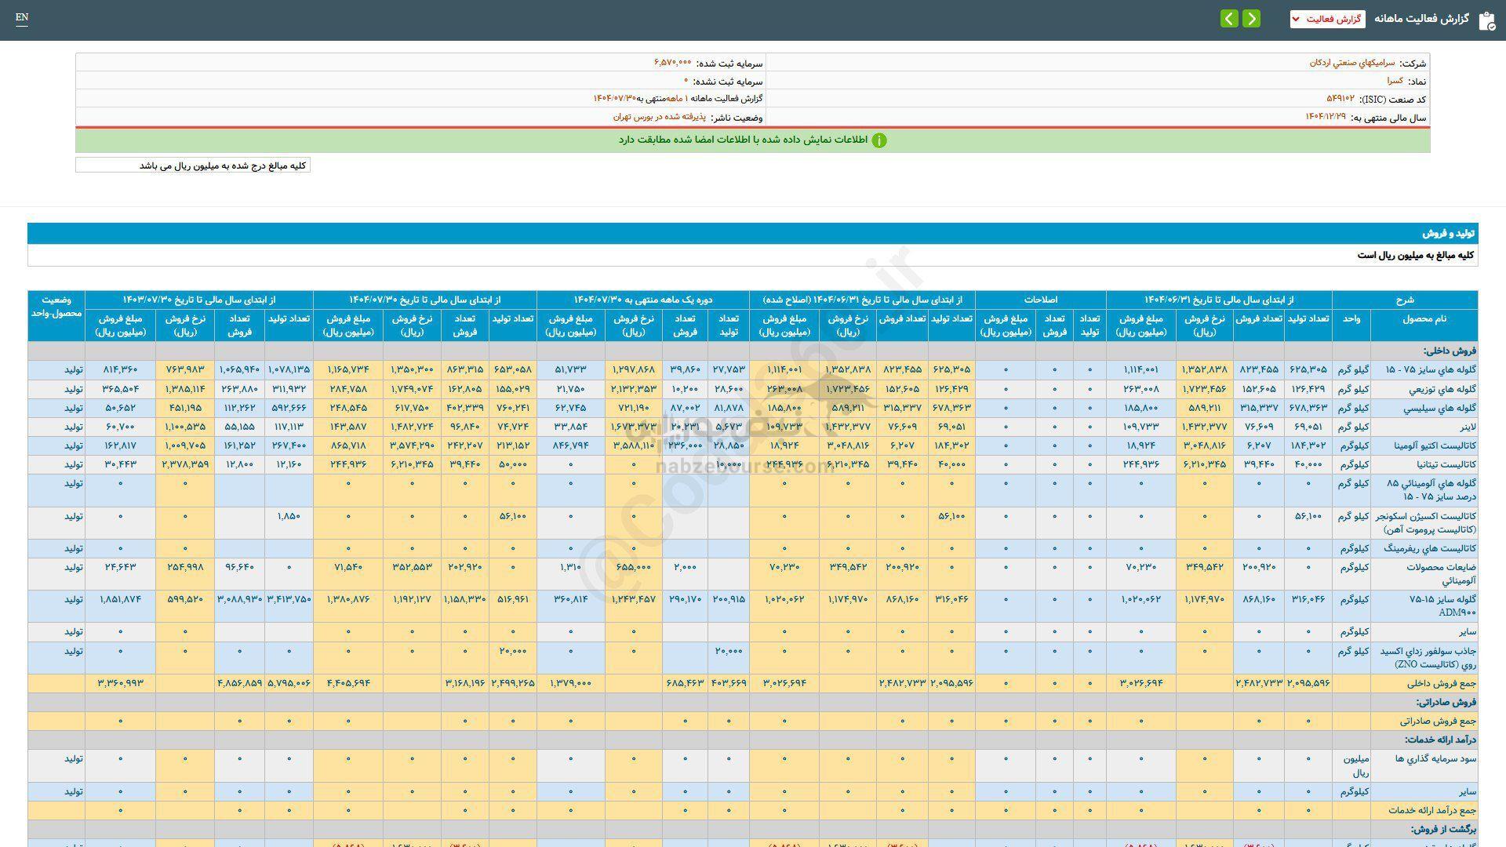Click the ISIC industry code value
This screenshot has height=847, width=1506.
(x=1340, y=99)
